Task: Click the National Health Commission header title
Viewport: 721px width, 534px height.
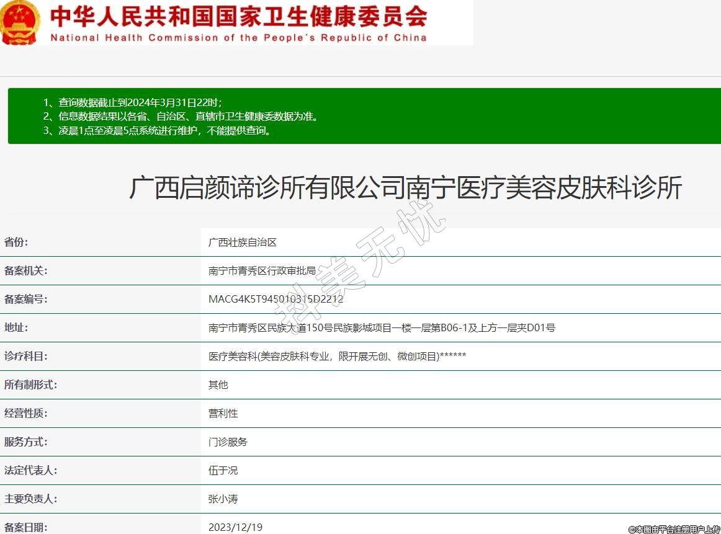Action: pos(238,16)
